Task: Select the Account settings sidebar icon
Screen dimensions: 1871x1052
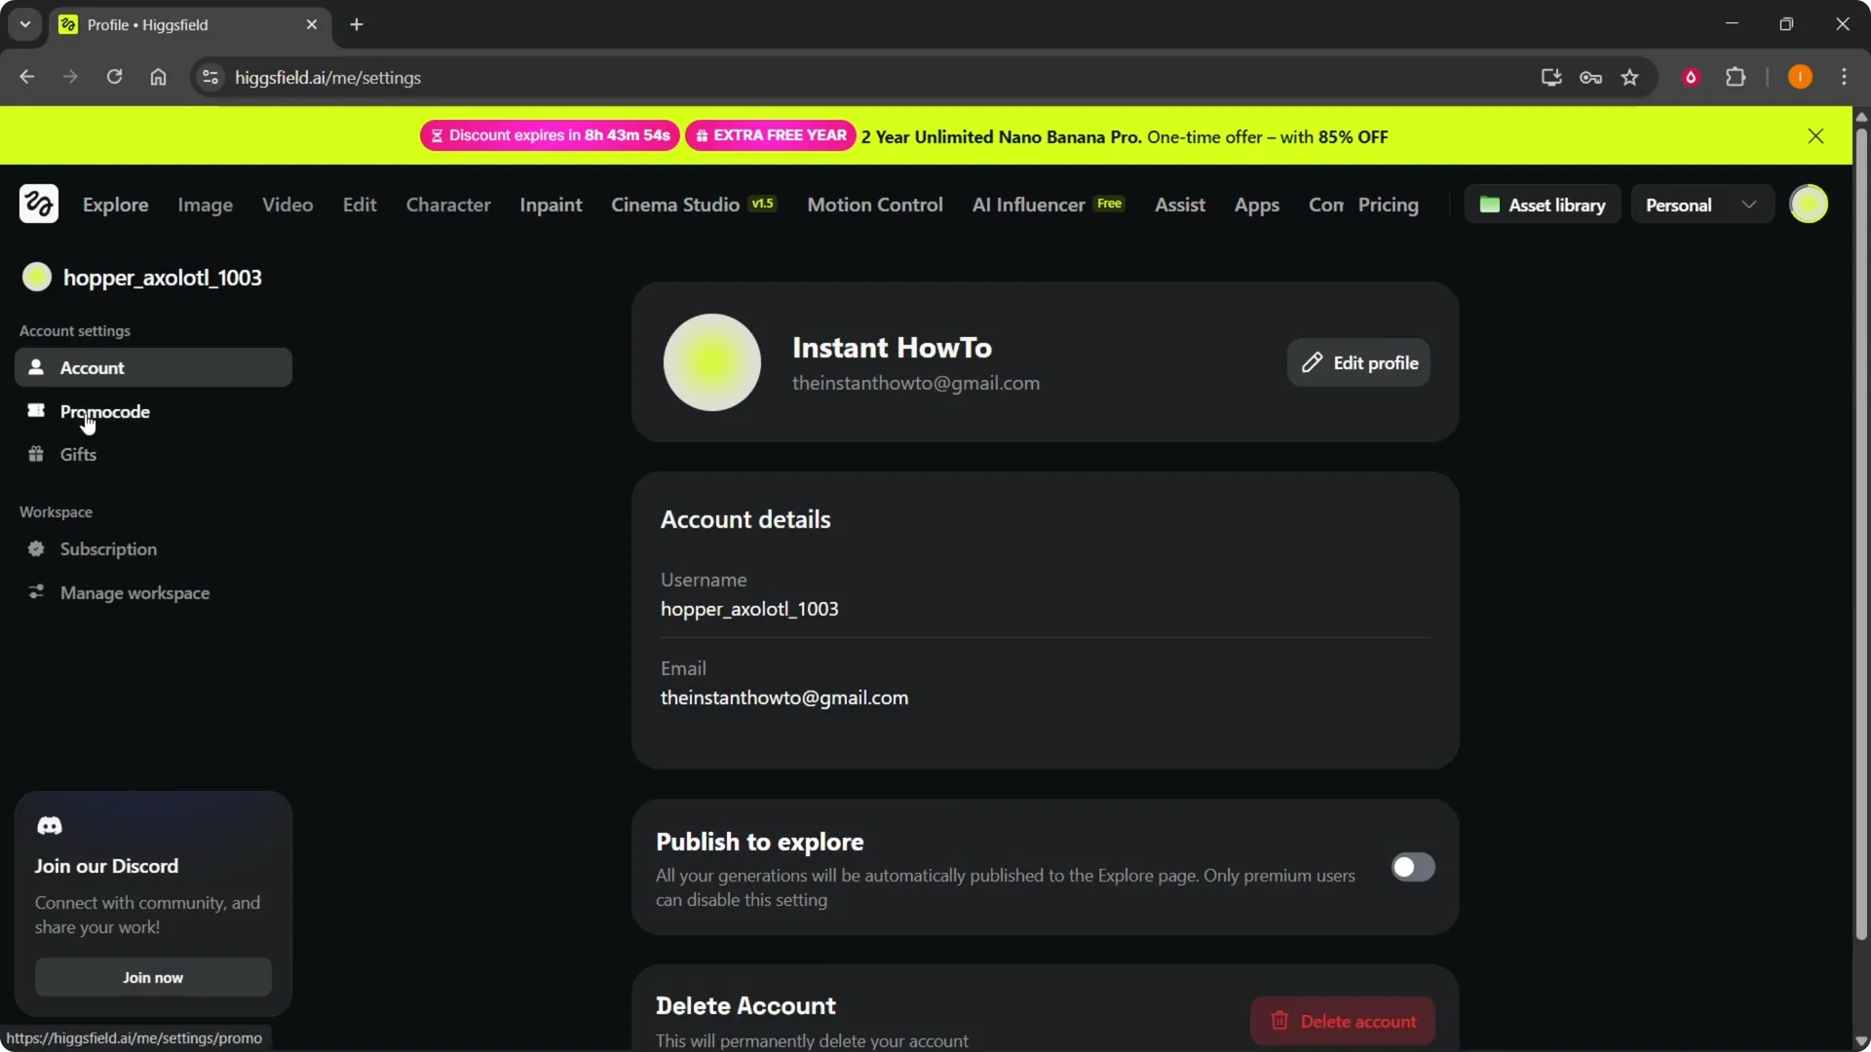Action: (36, 367)
